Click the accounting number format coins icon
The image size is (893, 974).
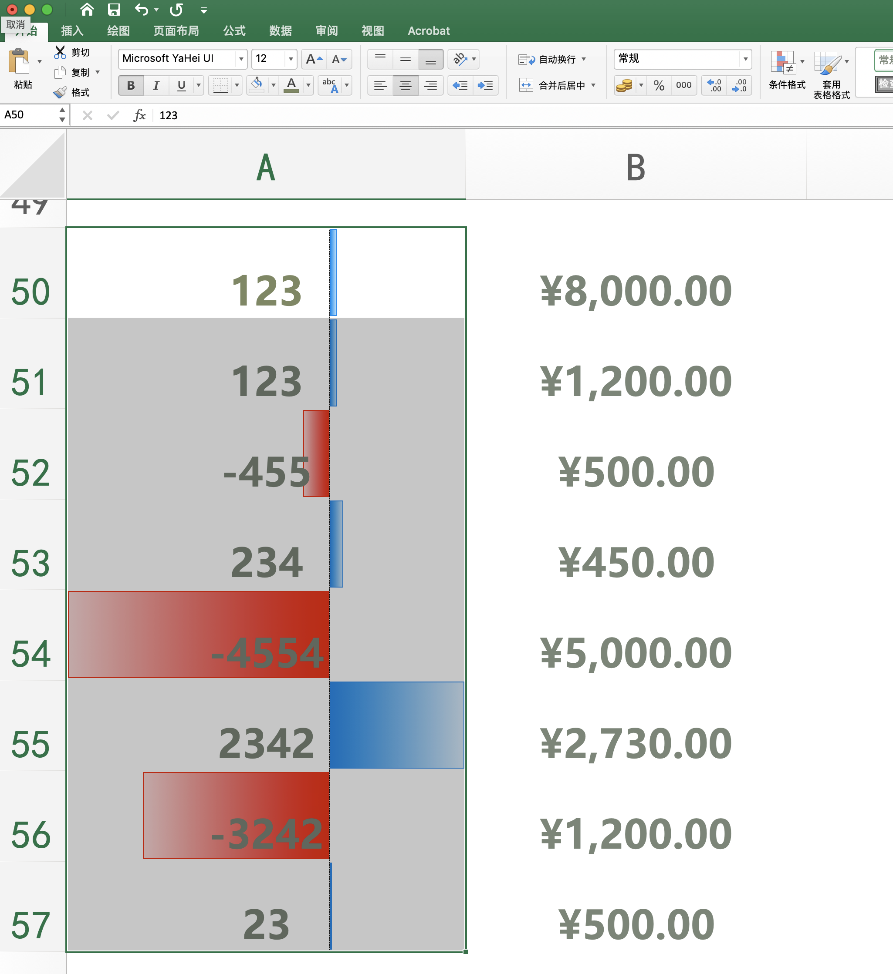626,85
